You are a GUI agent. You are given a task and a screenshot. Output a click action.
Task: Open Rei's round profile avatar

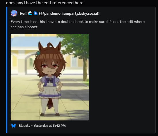[x=14, y=13]
